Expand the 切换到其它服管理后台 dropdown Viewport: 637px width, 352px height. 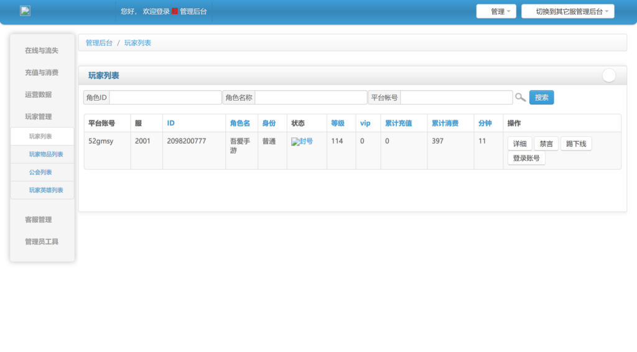[x=567, y=12]
